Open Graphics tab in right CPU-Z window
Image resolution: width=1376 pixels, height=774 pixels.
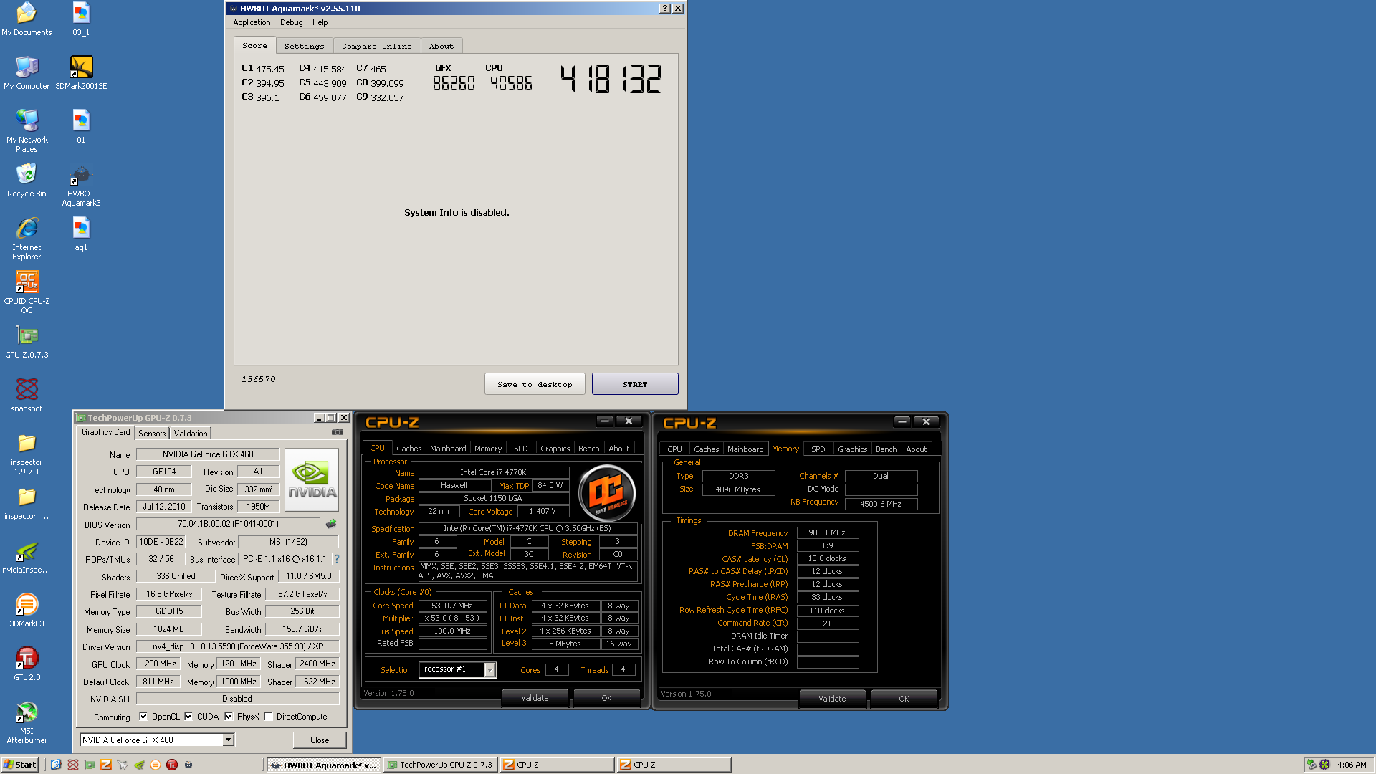[x=853, y=449]
